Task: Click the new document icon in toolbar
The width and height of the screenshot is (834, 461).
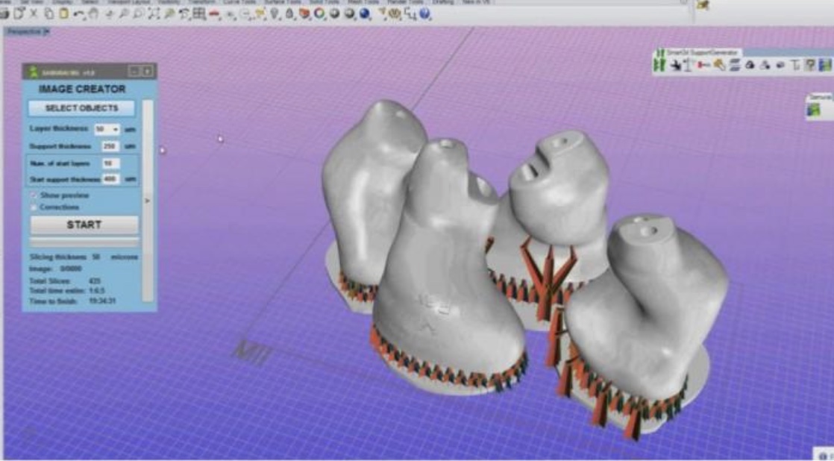Action: [x=19, y=14]
